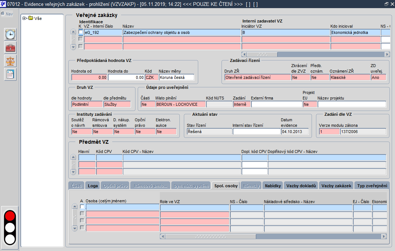Viewport: 395px width, 251px height.
Task: Select the Nav radio button
Action: [x=3, y=14]
